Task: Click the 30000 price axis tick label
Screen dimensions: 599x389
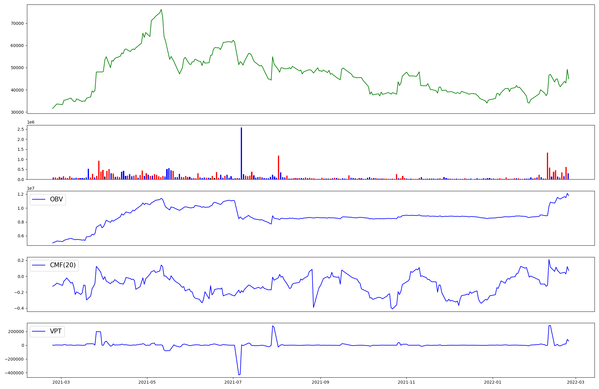Action: tap(17, 112)
